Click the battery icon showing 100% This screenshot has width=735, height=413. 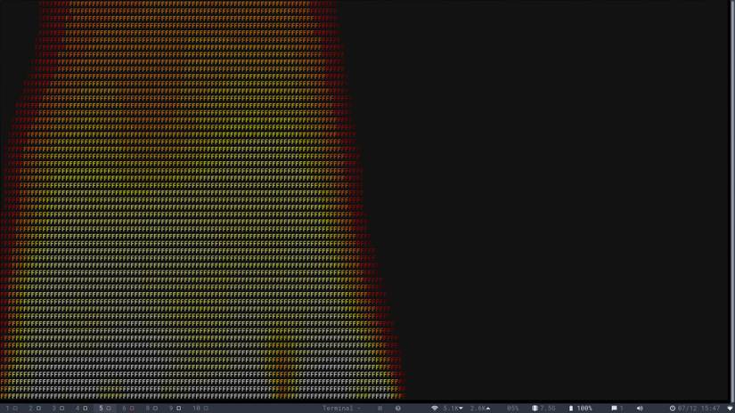571,409
